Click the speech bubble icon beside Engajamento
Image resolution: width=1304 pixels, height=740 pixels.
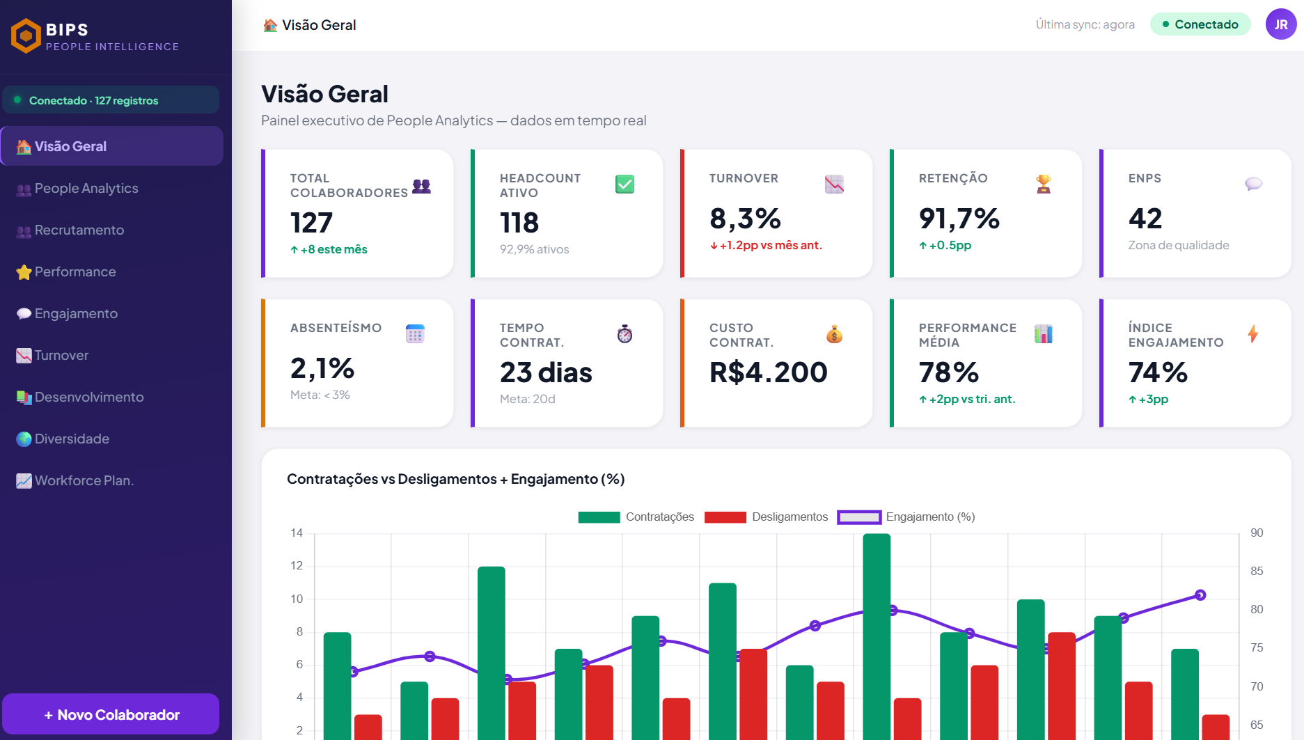[x=24, y=313]
